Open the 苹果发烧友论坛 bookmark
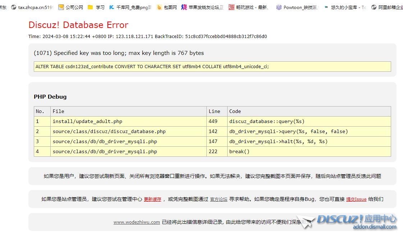403x236 pixels. pos(202,7)
